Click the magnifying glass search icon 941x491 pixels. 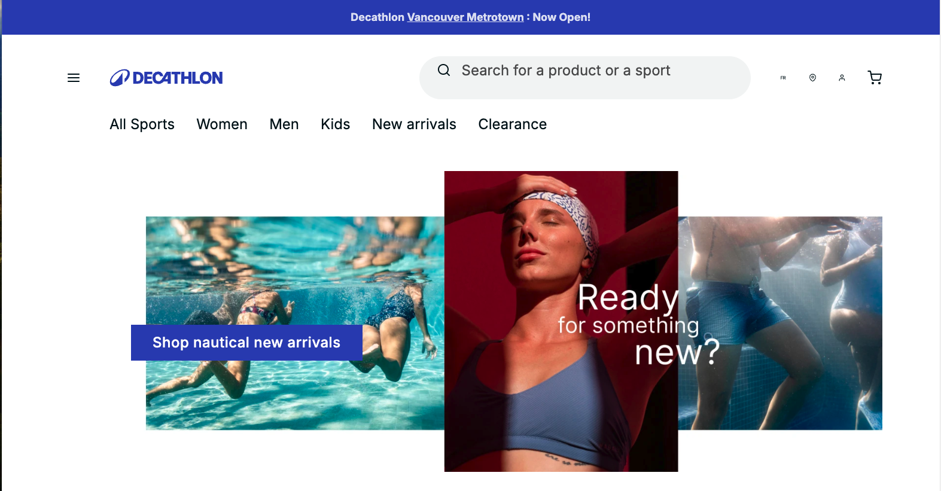click(444, 71)
